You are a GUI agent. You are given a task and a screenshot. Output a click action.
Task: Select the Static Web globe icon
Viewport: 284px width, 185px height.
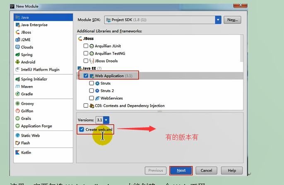[17, 135]
